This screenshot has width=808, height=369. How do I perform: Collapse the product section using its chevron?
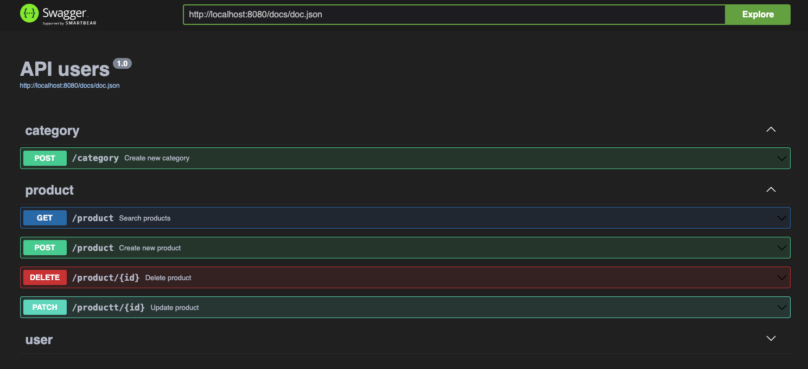tap(771, 190)
